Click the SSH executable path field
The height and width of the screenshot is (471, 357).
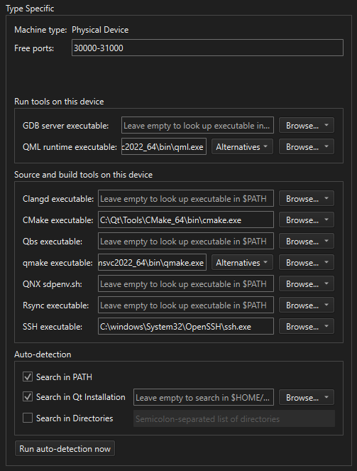(x=186, y=327)
